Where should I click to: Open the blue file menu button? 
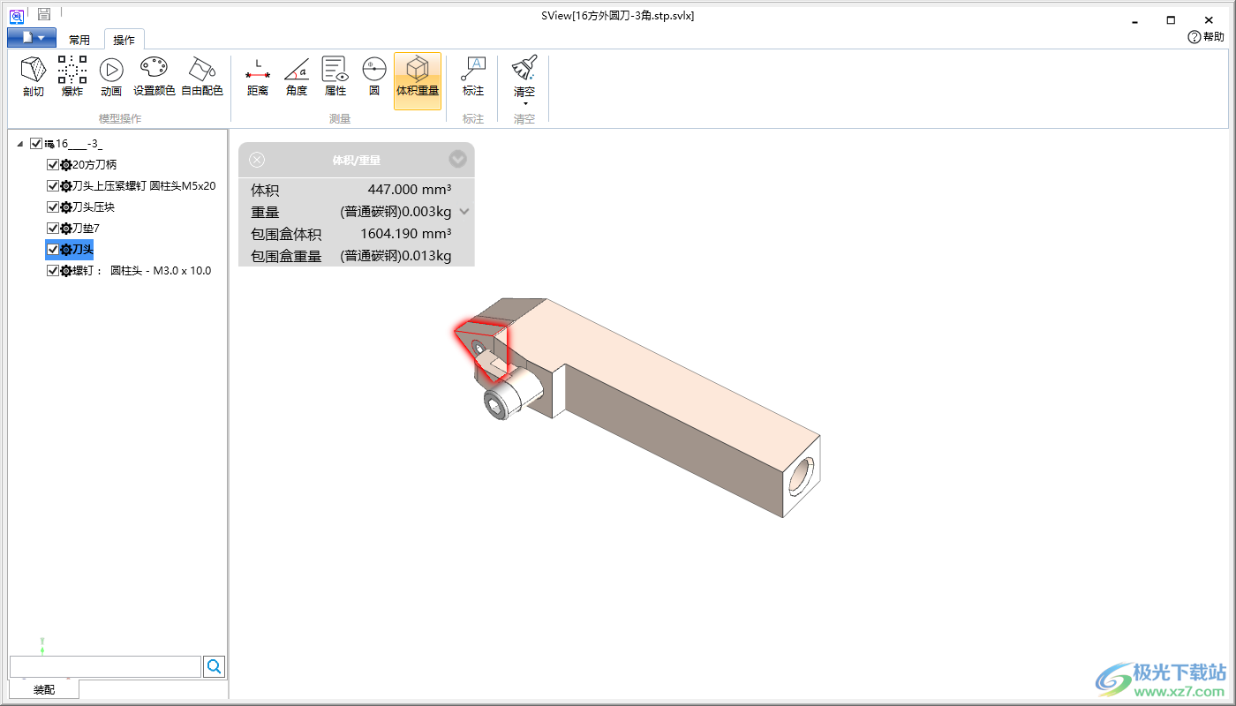coord(32,37)
